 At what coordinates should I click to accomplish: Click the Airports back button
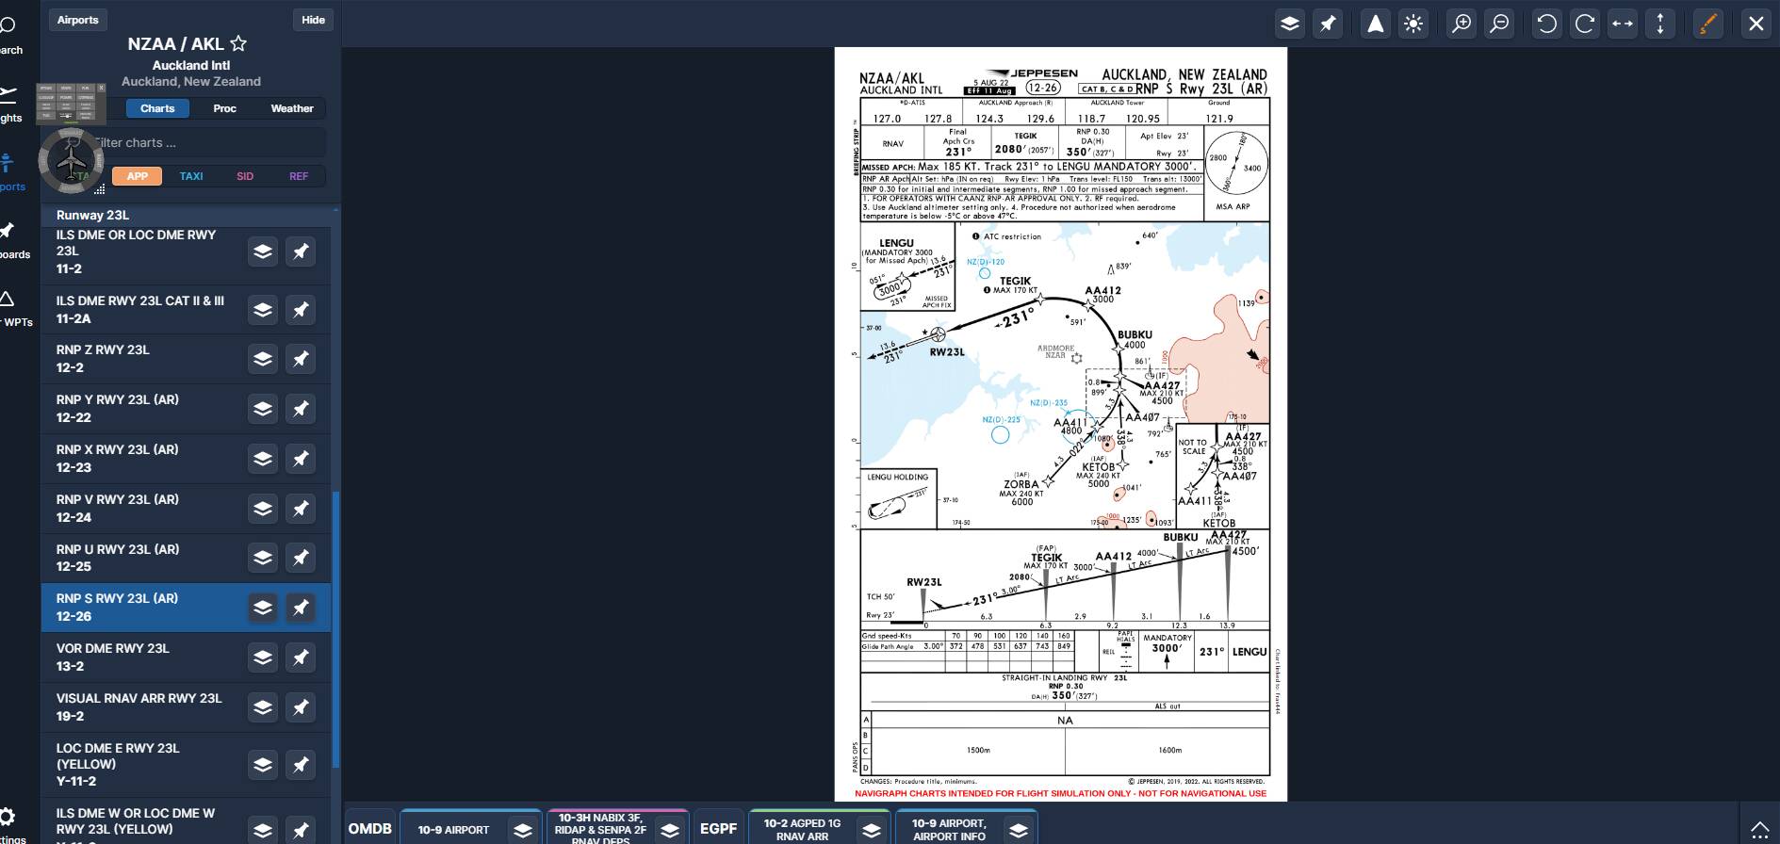point(77,20)
